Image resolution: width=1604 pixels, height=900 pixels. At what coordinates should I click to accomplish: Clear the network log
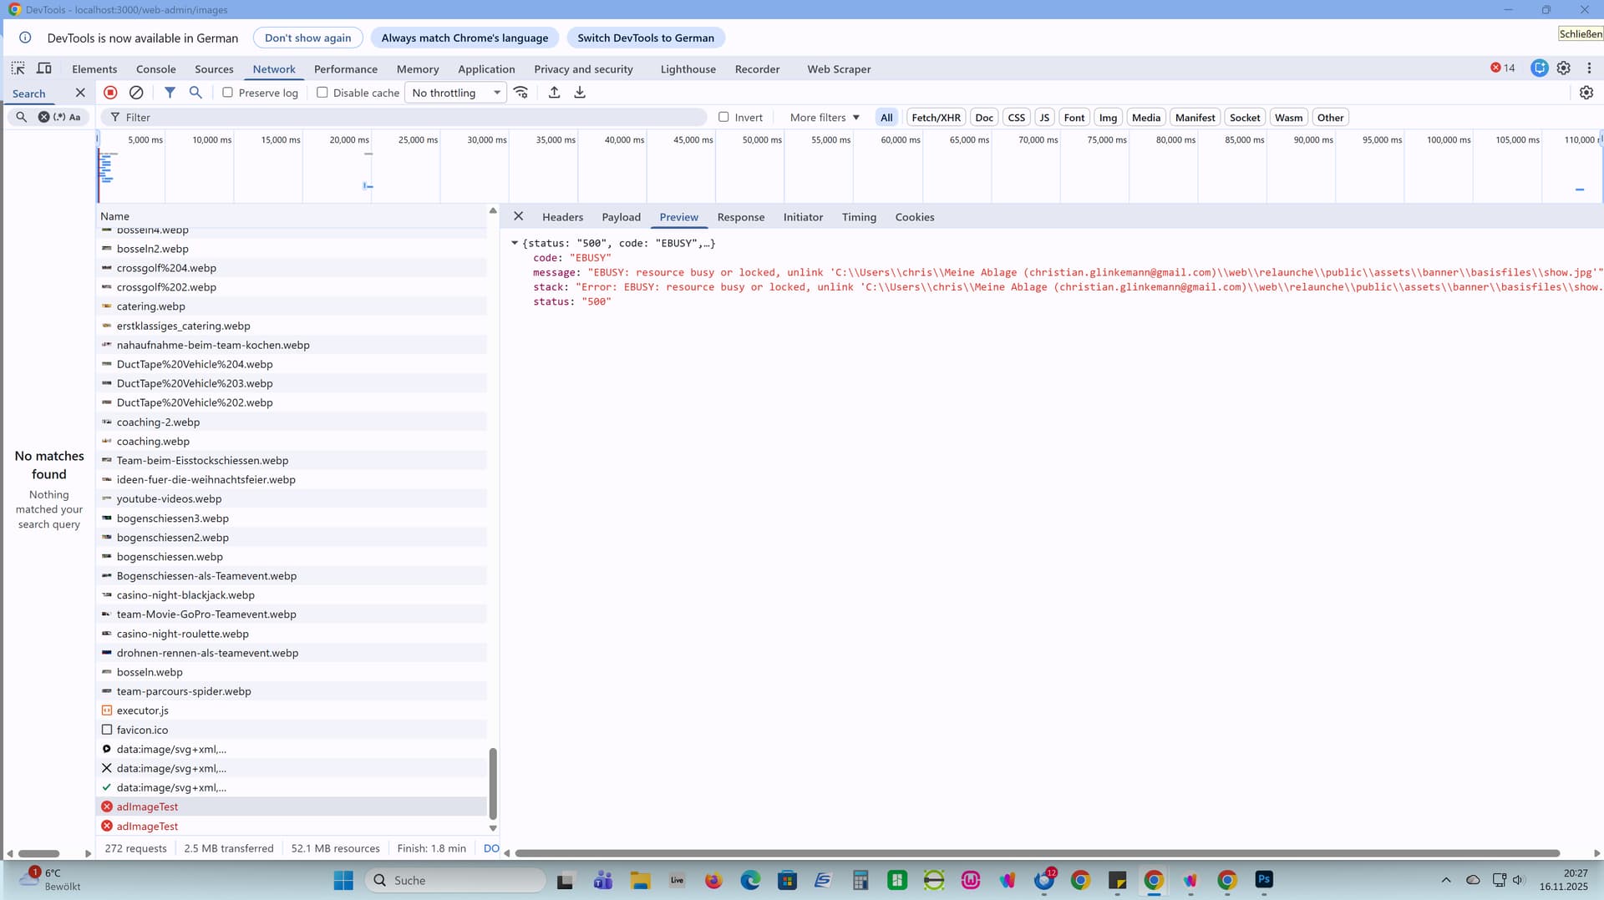coord(136,93)
